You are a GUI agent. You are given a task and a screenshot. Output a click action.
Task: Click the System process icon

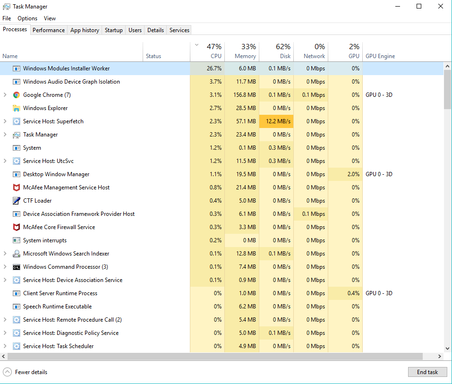[x=17, y=148]
